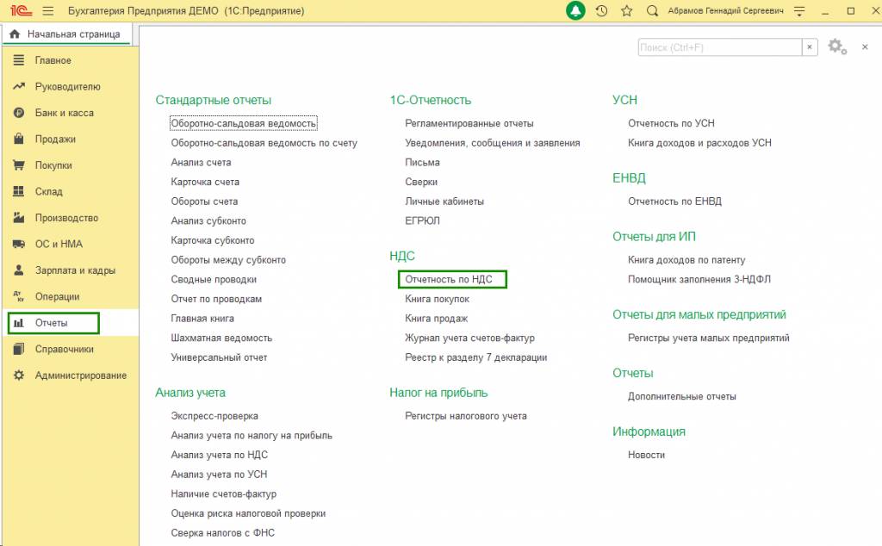Open Анализ учета по НДС
882x546 pixels.
(220, 455)
